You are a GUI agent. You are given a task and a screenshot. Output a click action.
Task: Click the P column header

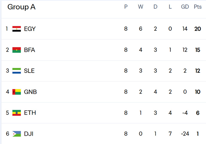pyautogui.click(x=126, y=7)
